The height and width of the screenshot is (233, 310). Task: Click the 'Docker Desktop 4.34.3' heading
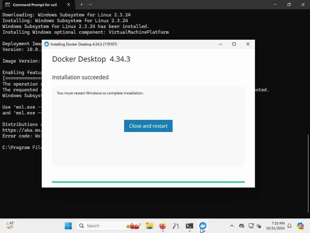click(91, 59)
